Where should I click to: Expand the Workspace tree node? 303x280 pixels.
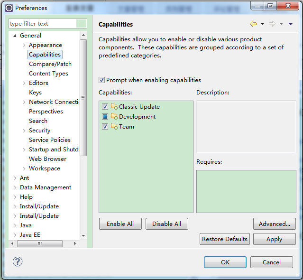(x=24, y=168)
